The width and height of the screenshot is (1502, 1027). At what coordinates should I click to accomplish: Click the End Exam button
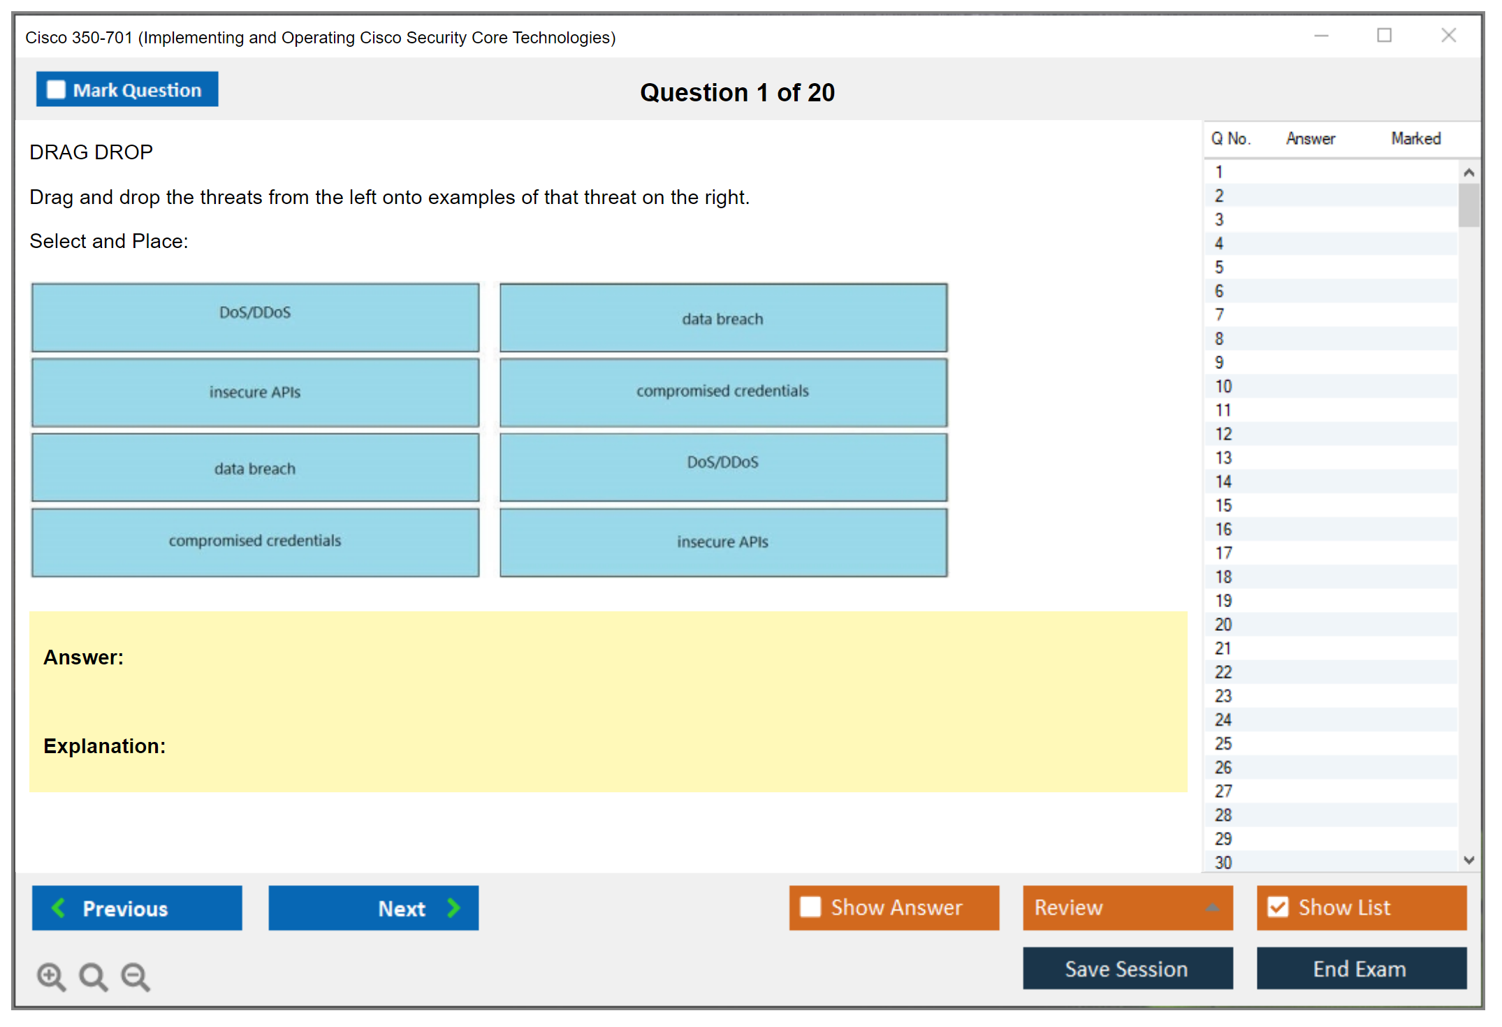click(1360, 968)
